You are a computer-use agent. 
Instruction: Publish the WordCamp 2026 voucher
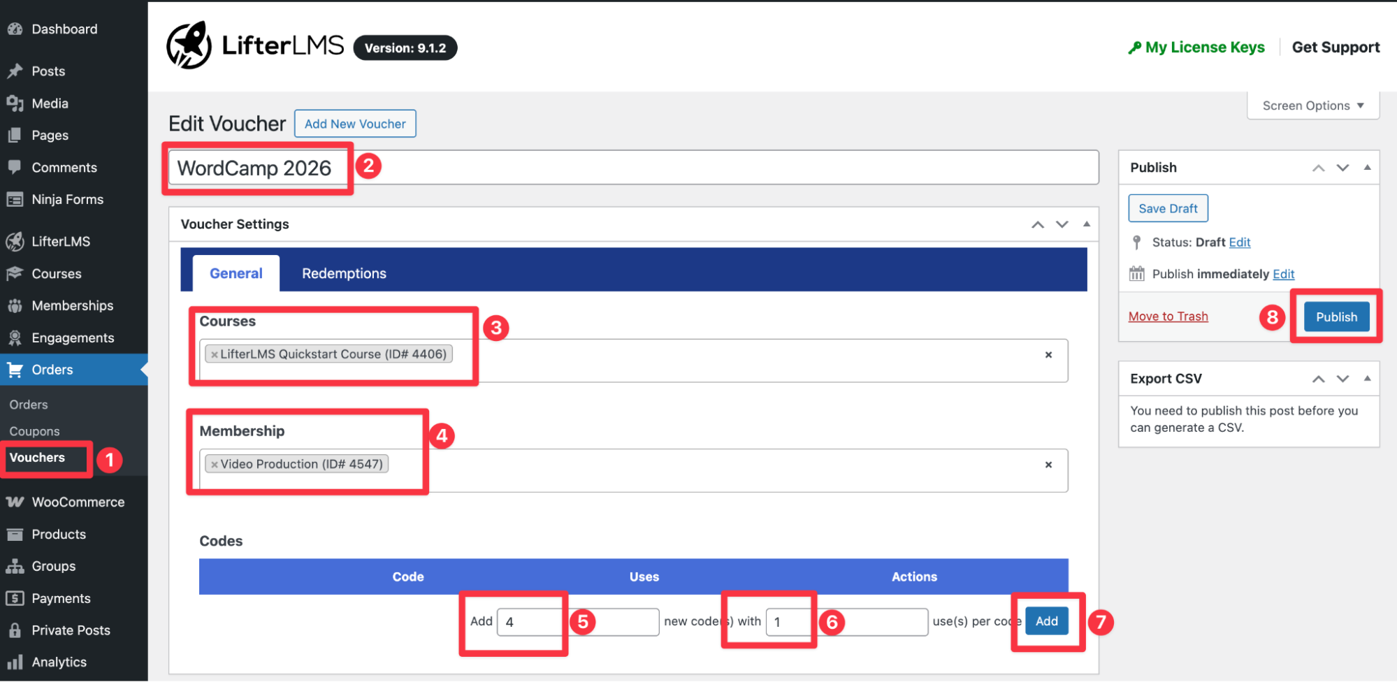point(1336,316)
